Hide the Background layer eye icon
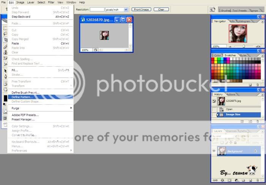 click(x=214, y=151)
